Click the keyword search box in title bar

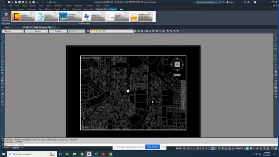pyautogui.click(x=209, y=2)
